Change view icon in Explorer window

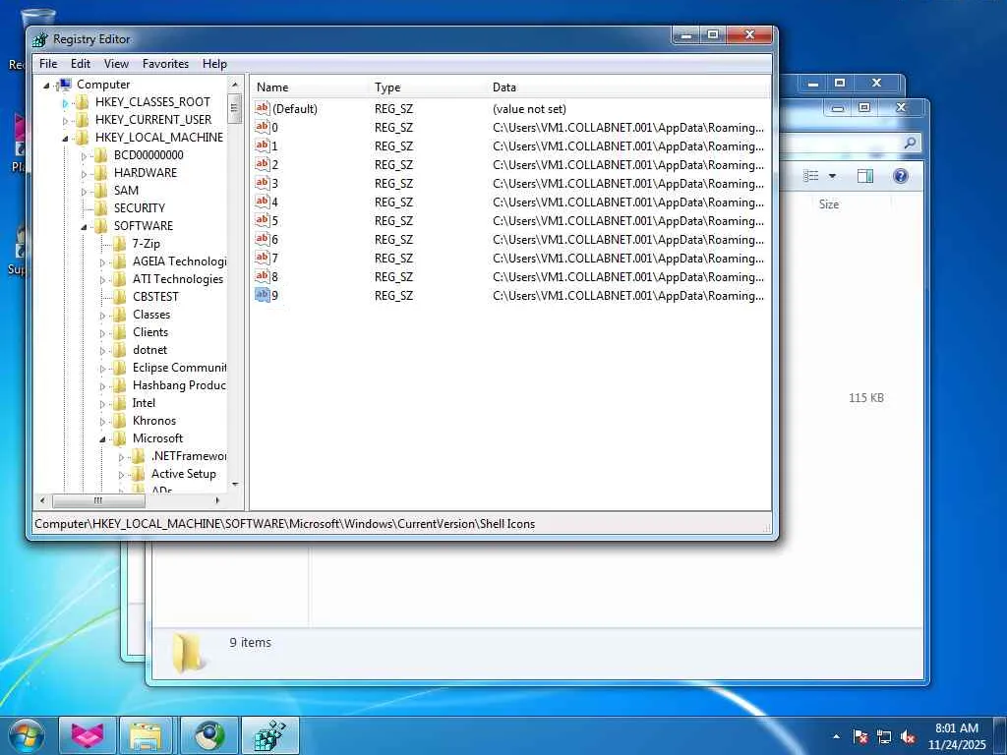click(x=811, y=176)
